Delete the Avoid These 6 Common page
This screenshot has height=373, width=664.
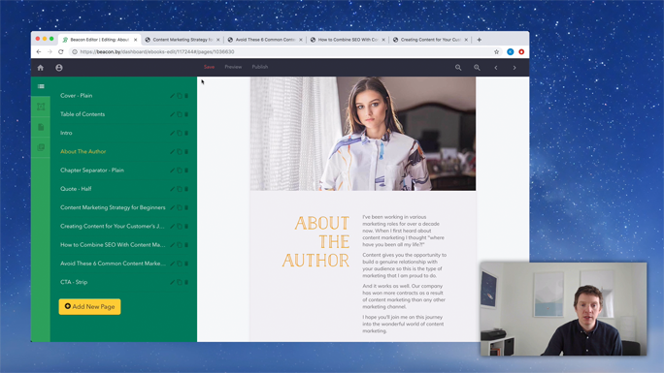click(x=186, y=264)
